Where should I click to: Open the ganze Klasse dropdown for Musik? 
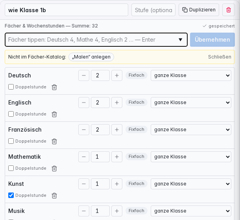point(191,211)
